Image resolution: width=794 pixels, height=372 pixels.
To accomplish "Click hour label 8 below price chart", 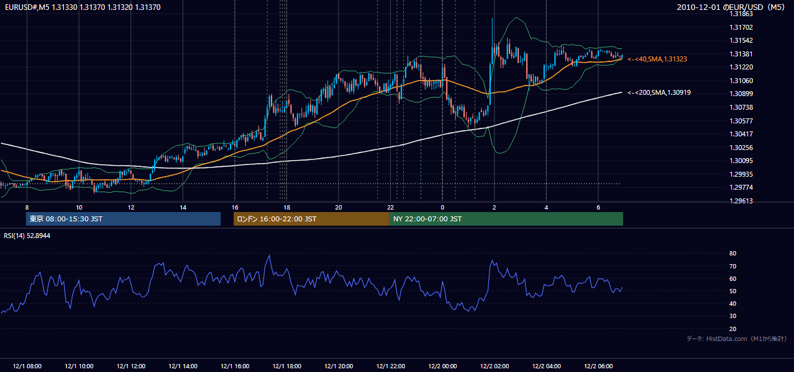I will coord(27,207).
